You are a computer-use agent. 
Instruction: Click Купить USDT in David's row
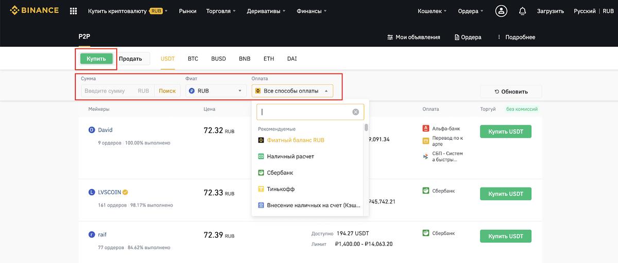pos(506,131)
